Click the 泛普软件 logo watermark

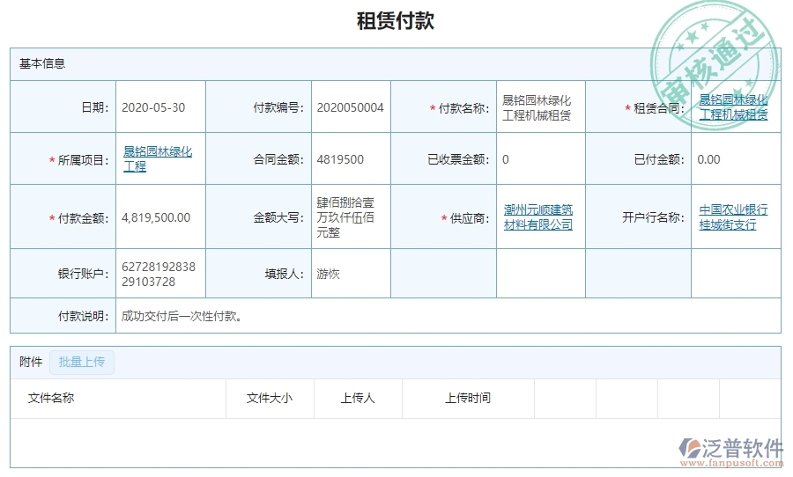pos(730,451)
